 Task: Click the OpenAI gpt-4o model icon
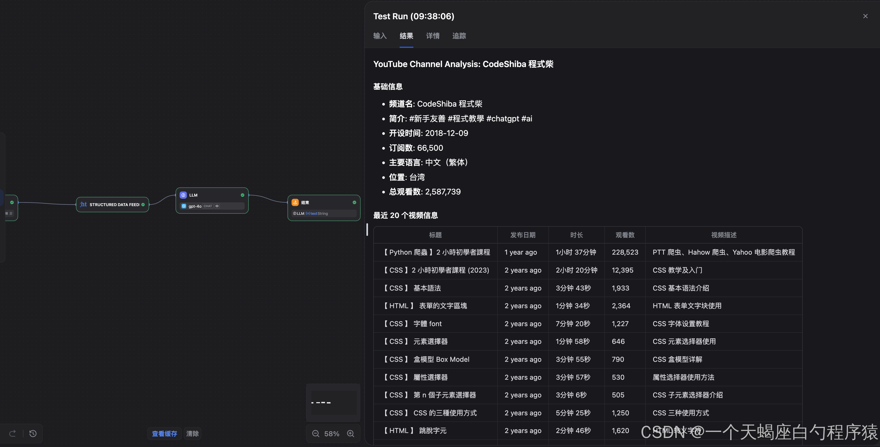(184, 206)
